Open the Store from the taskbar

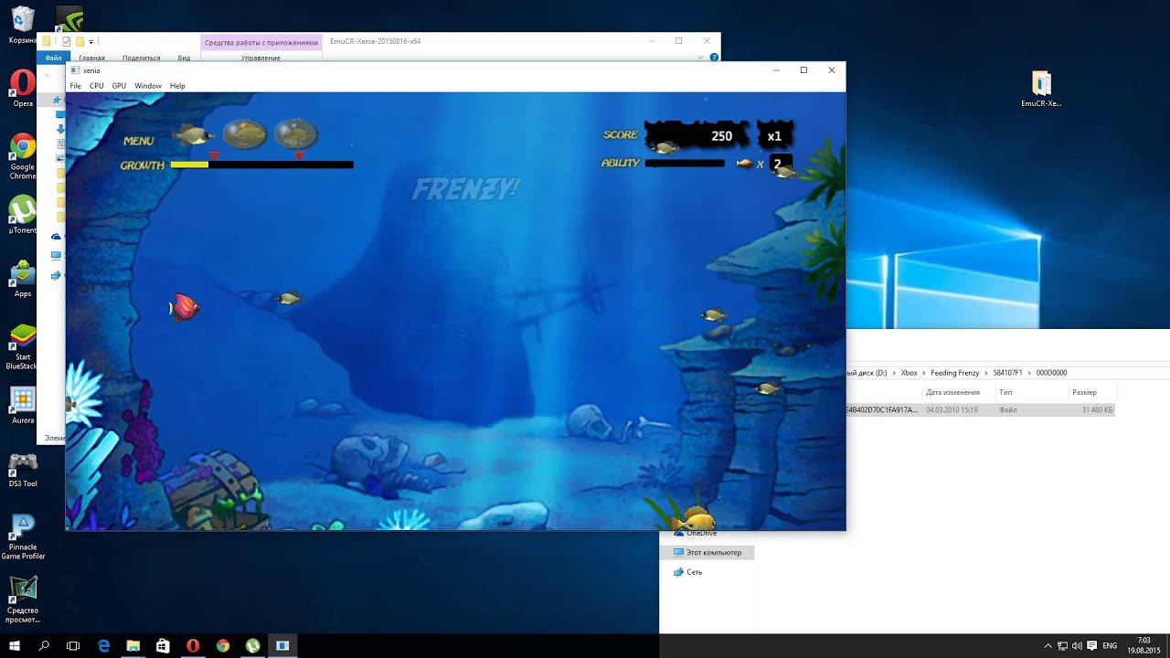tap(163, 645)
